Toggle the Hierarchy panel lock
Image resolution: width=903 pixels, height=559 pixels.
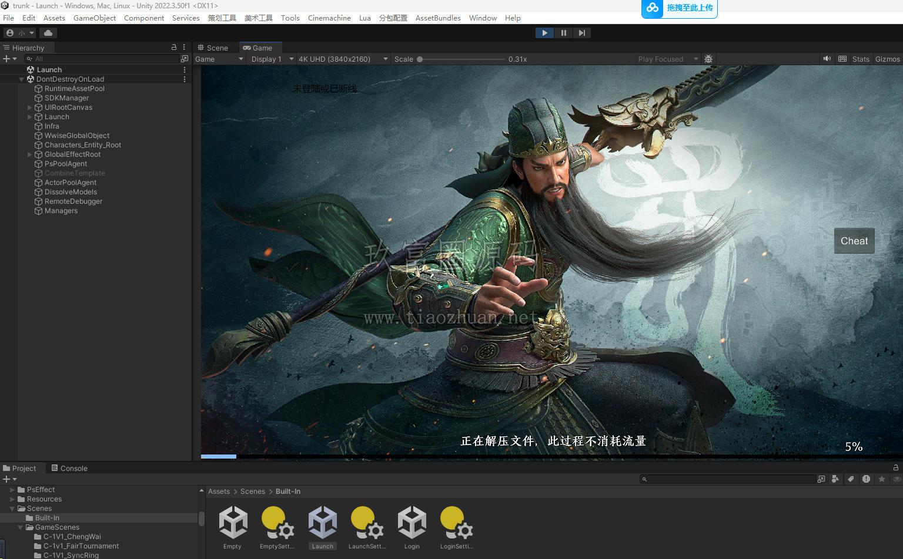pos(173,47)
